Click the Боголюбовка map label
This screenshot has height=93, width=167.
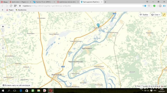(x=9, y=56)
